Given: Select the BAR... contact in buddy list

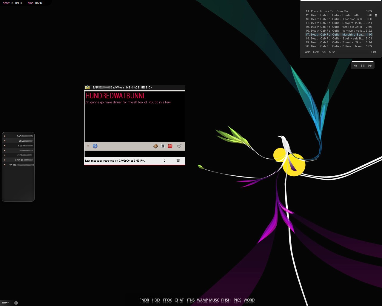Looking at the screenshot, I should coord(18,136).
